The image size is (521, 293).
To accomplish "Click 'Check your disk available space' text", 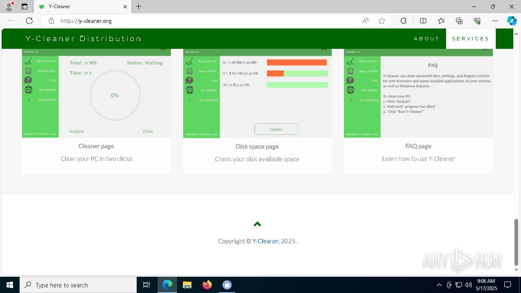I will [257, 159].
